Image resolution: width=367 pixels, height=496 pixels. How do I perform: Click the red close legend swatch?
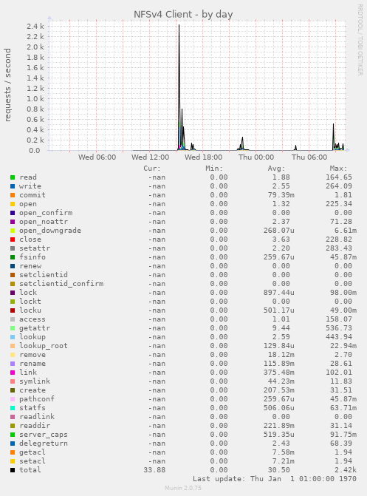[13, 239]
